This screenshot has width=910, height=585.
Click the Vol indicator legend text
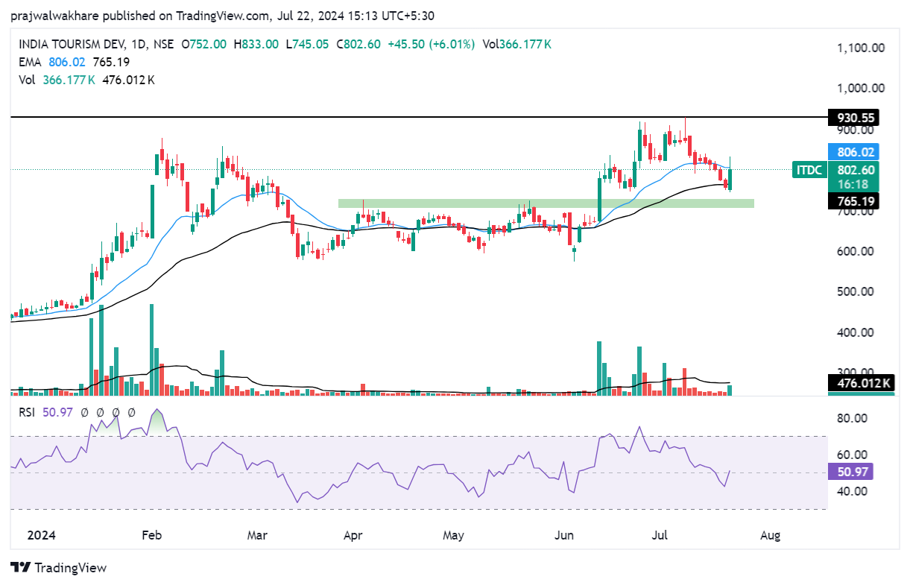coord(26,80)
